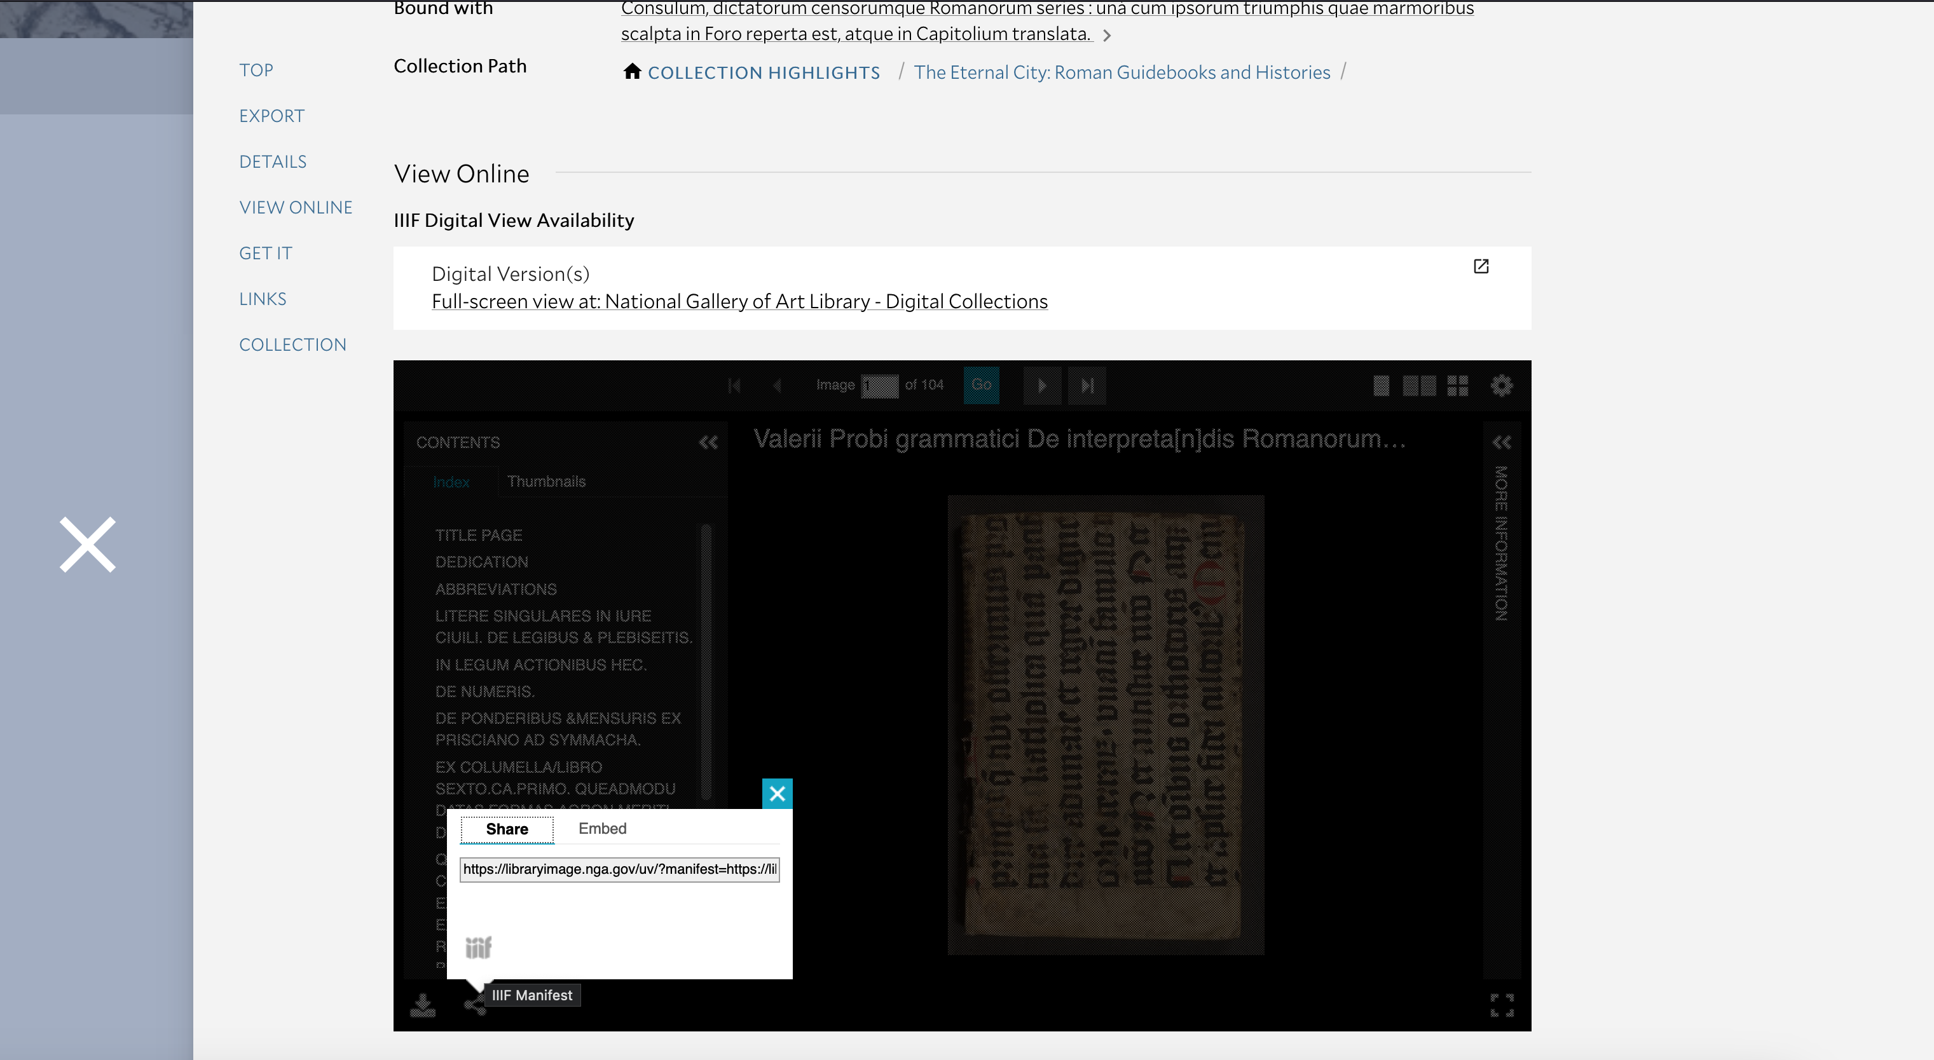
Task: Click the home icon in Collection Path
Action: point(632,71)
